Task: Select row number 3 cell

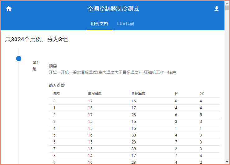Action: pos(54,122)
